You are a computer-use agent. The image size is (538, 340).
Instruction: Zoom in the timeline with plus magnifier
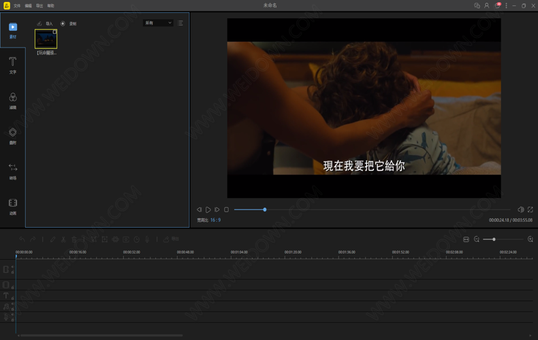point(530,239)
